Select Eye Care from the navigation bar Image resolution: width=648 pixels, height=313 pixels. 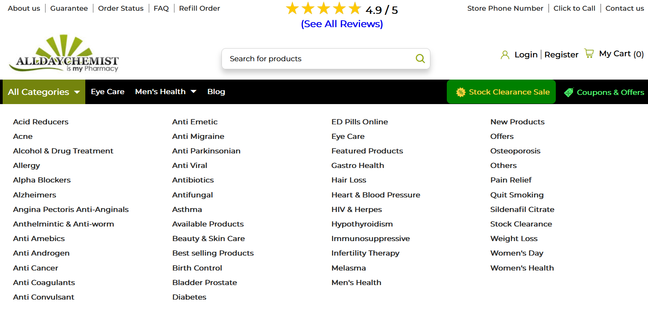tap(107, 91)
